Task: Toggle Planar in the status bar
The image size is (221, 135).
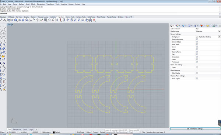Action: pyautogui.click(x=95, y=132)
